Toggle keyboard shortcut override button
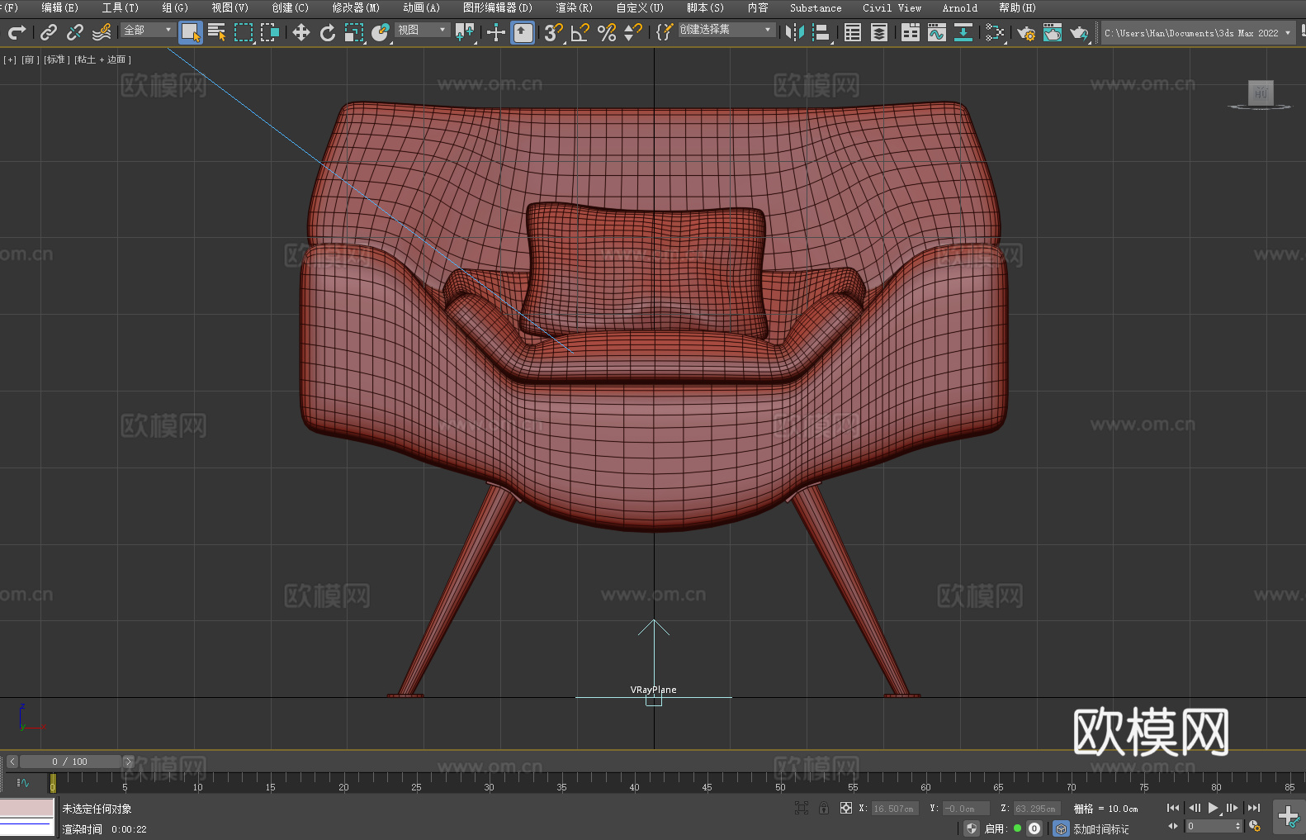This screenshot has width=1306, height=840. pos(523,32)
